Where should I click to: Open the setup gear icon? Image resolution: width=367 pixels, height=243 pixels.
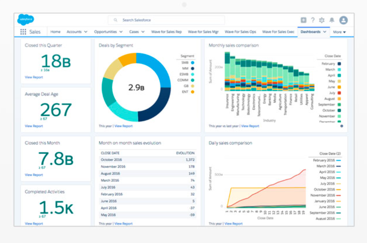[x=322, y=20]
